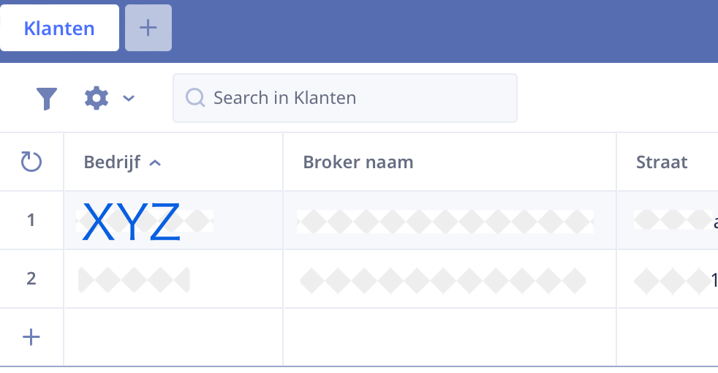Add a new tab with plus button
Viewport: 718px width, 373px height.
(148, 28)
